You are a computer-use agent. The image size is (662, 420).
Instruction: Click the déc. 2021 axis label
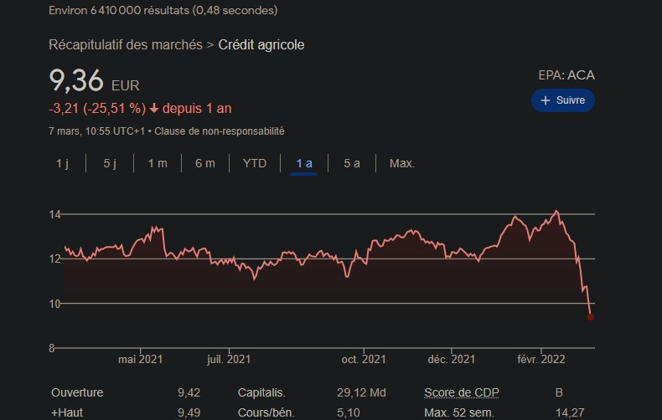pyautogui.click(x=452, y=359)
